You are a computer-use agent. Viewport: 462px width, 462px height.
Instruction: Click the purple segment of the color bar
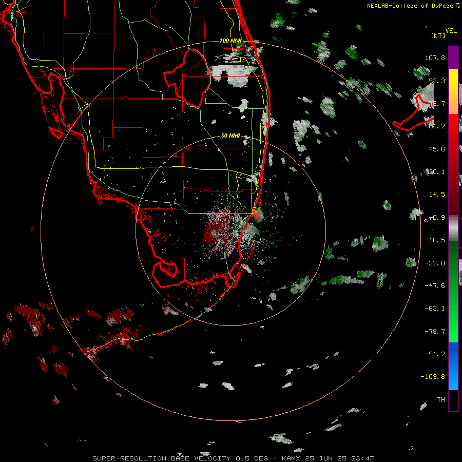coord(453,57)
